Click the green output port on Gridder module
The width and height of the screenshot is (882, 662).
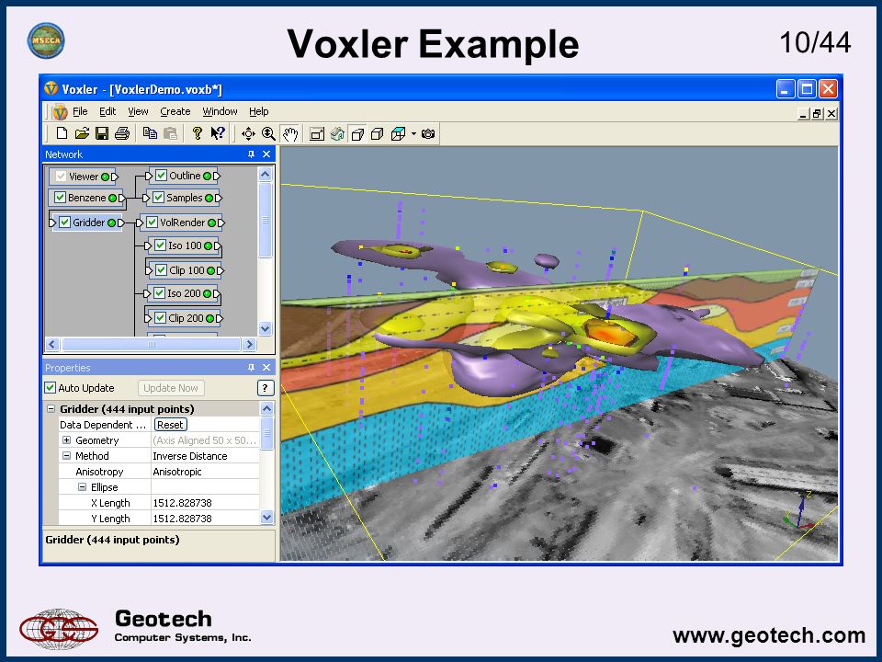coord(111,223)
